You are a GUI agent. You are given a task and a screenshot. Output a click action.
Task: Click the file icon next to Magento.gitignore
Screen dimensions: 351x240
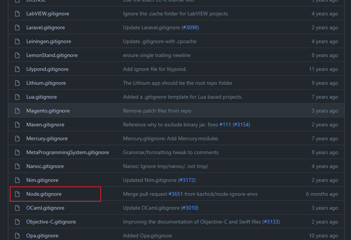click(17, 111)
